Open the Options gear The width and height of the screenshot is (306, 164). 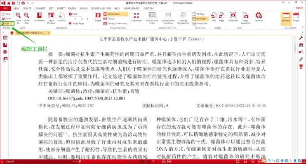click(x=259, y=17)
